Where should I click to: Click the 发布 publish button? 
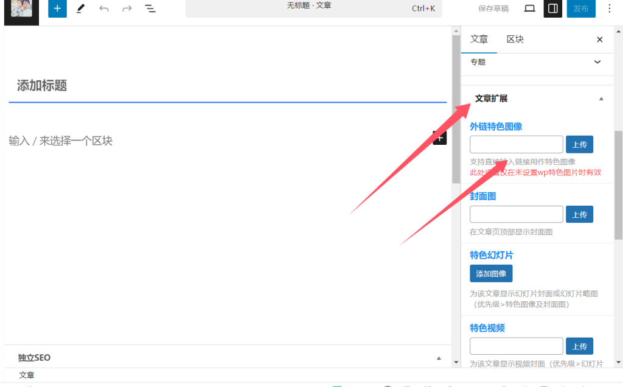581,9
